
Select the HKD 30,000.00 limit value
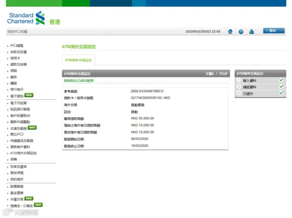pos(142,118)
